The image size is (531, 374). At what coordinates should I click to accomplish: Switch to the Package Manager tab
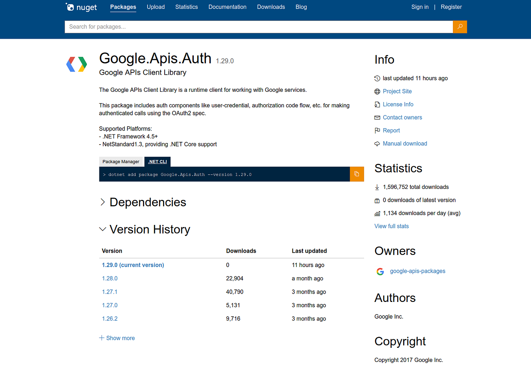(x=121, y=161)
